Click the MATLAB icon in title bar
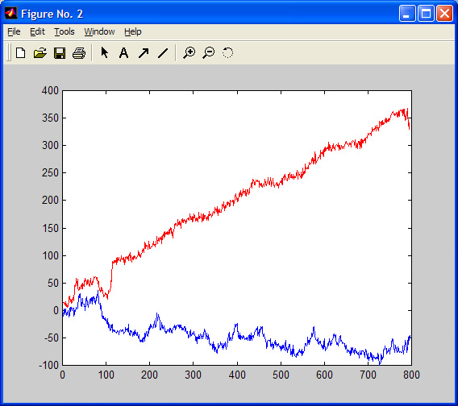This screenshot has height=406, width=458. point(10,13)
